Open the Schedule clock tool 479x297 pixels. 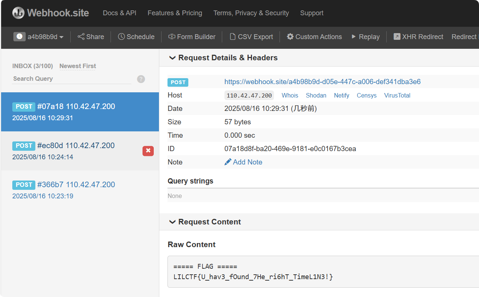click(x=136, y=37)
